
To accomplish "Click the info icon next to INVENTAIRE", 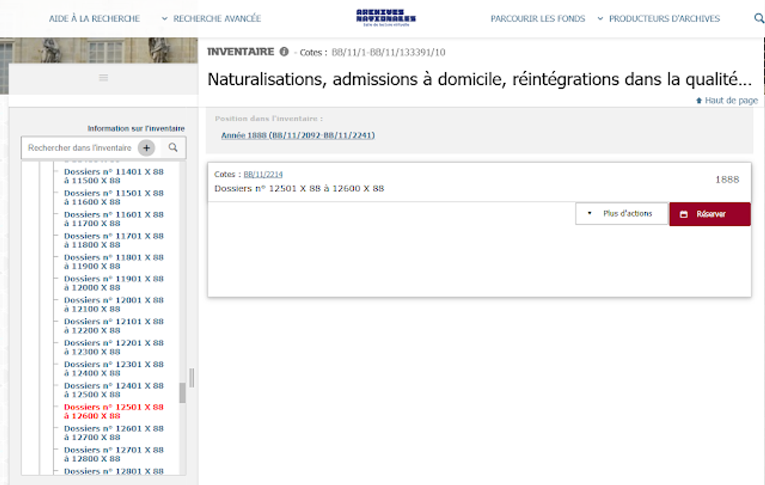I will [x=284, y=52].
